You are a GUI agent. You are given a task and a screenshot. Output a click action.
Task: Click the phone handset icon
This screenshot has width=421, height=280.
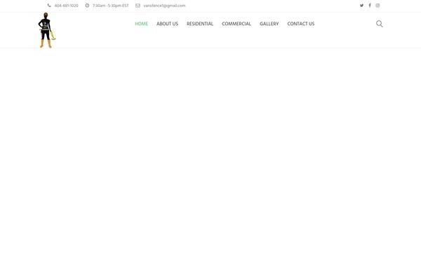pos(49,6)
